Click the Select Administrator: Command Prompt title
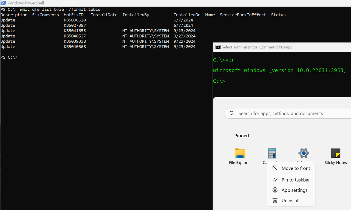 257,47
